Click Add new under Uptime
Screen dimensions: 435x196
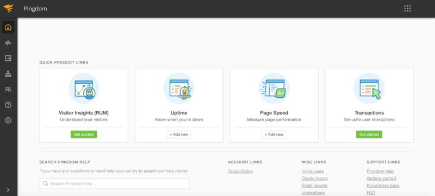tap(179, 134)
